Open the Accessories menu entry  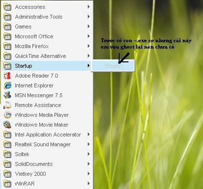click(x=48, y=7)
